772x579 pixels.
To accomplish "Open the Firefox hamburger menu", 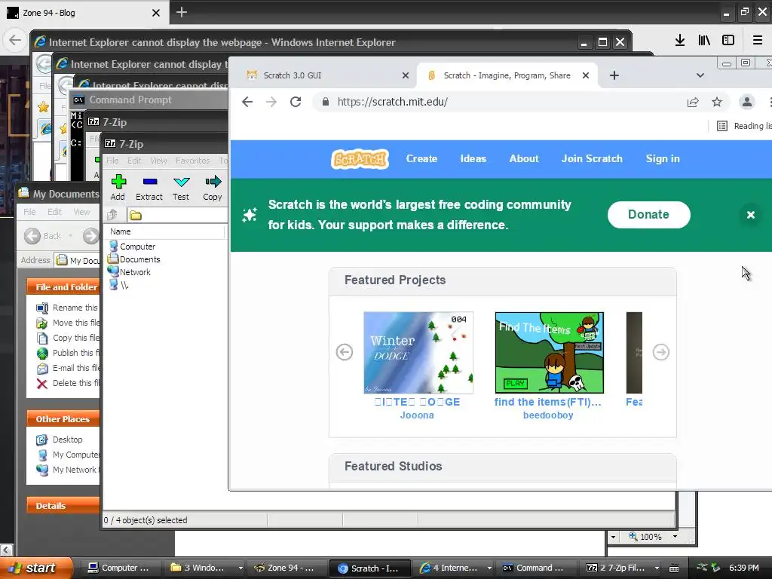I will pos(758,41).
